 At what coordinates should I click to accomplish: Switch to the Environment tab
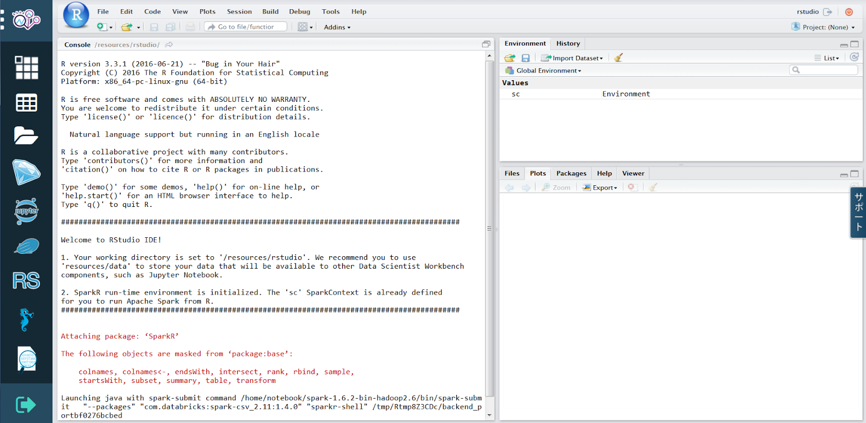click(x=525, y=43)
